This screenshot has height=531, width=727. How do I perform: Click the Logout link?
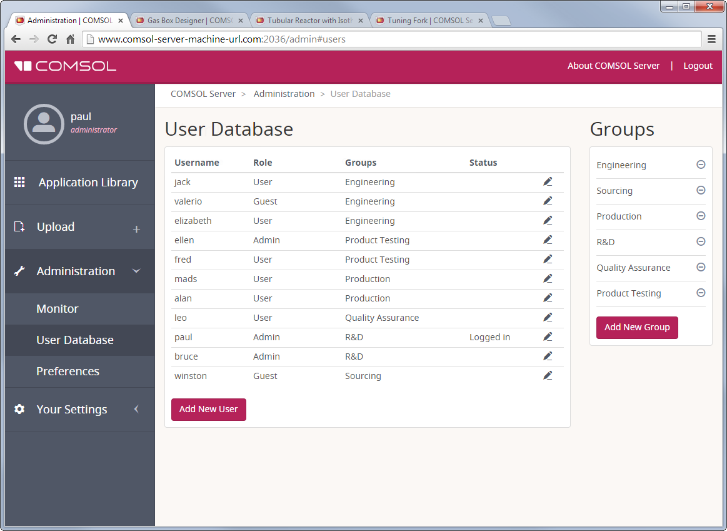(698, 66)
